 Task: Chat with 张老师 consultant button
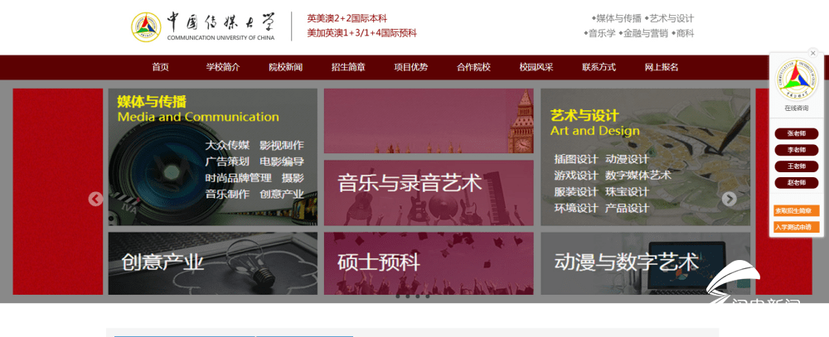796,133
